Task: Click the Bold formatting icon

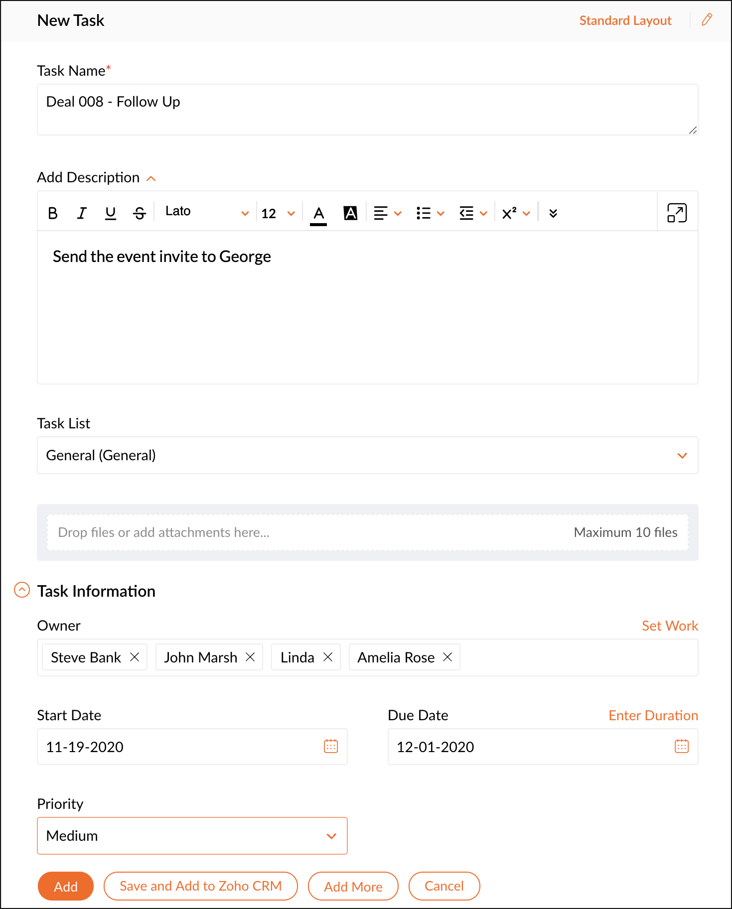Action: pyautogui.click(x=53, y=213)
